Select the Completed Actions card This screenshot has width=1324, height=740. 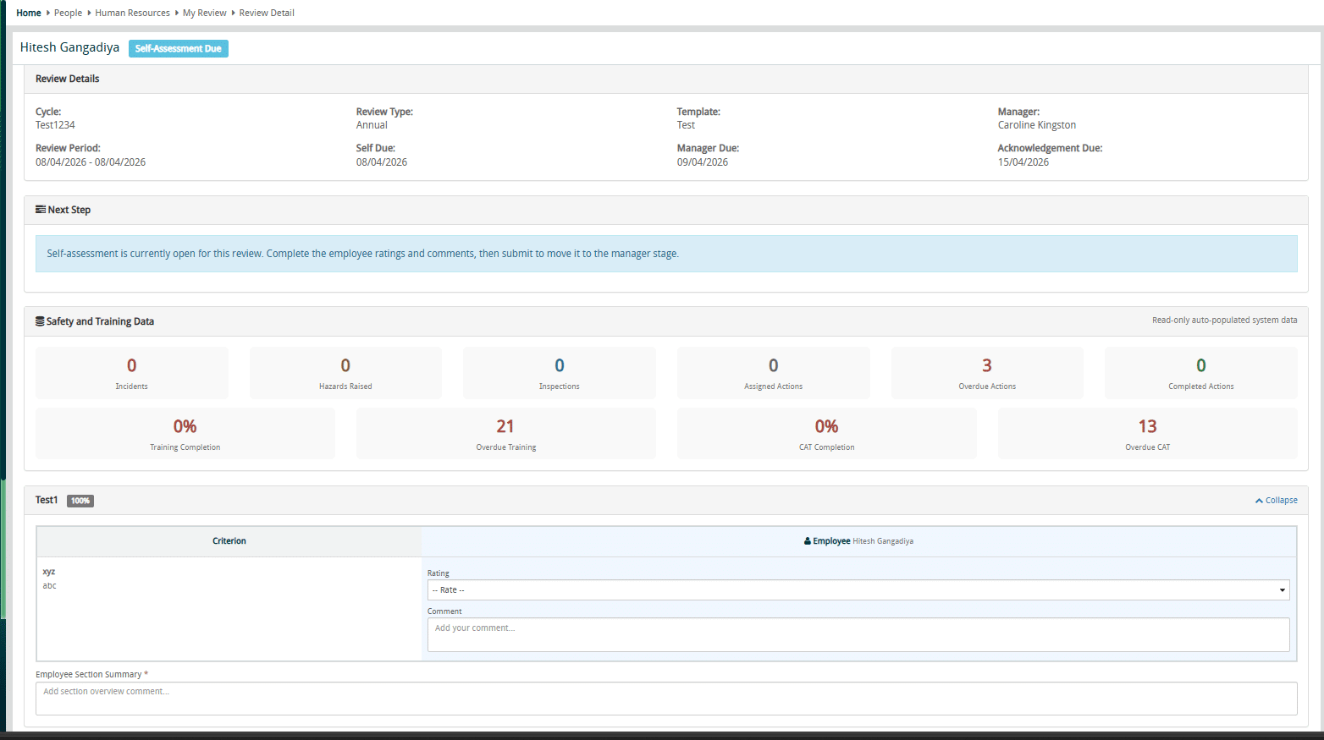1201,373
